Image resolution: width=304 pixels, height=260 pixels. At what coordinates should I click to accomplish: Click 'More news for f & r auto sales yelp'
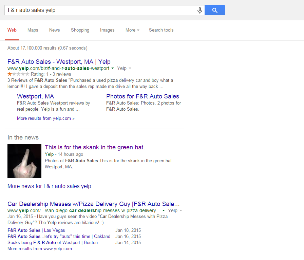click(x=49, y=186)
